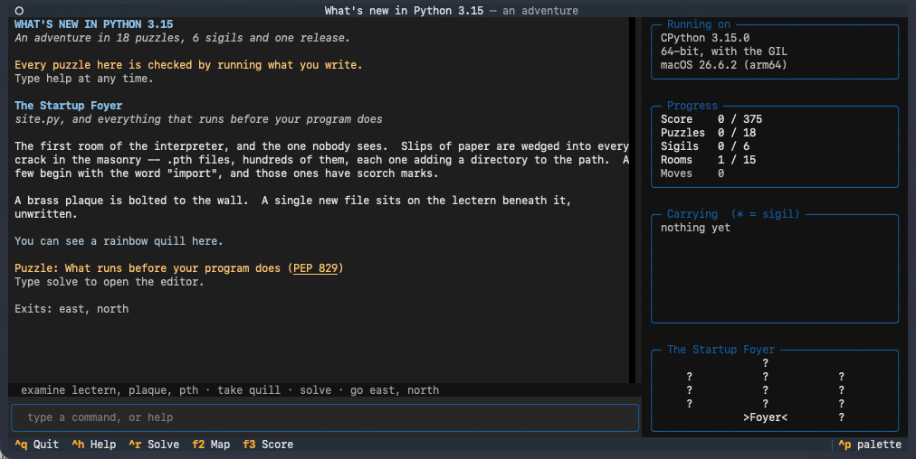Click the window title 'What's new in Python 3.15'

pyautogui.click(x=404, y=11)
